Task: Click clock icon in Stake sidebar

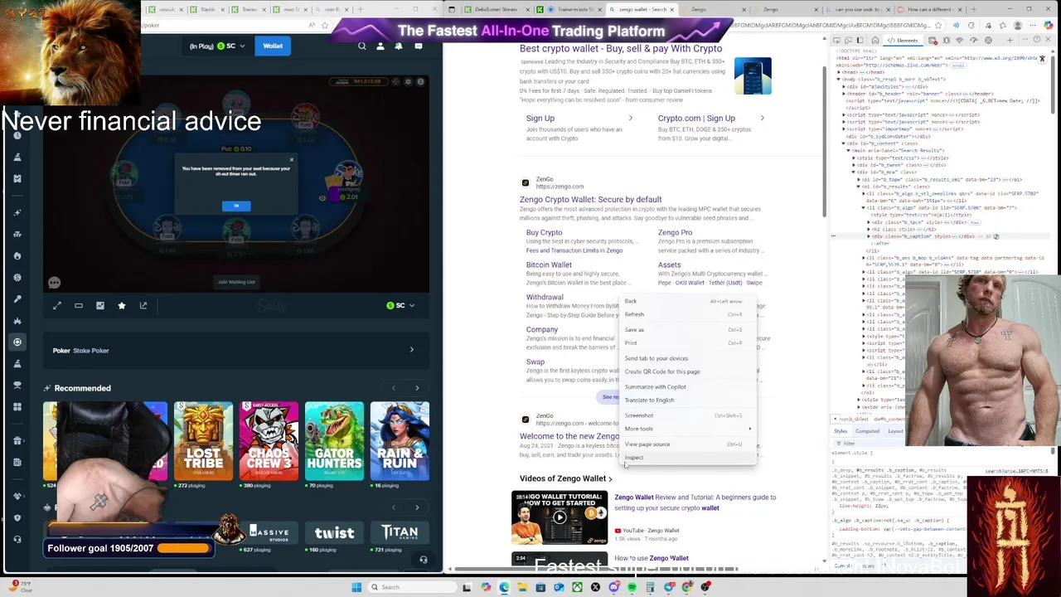Action: pos(17,135)
